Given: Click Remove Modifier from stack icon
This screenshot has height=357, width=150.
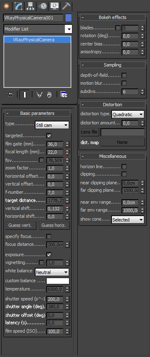Looking at the screenshot, I should coord(49,95).
